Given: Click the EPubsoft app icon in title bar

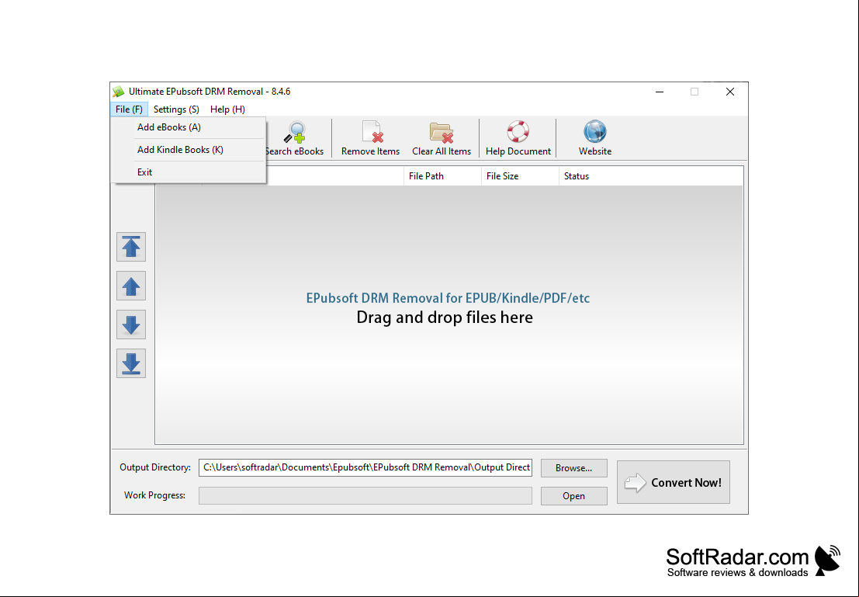Looking at the screenshot, I should pyautogui.click(x=118, y=92).
